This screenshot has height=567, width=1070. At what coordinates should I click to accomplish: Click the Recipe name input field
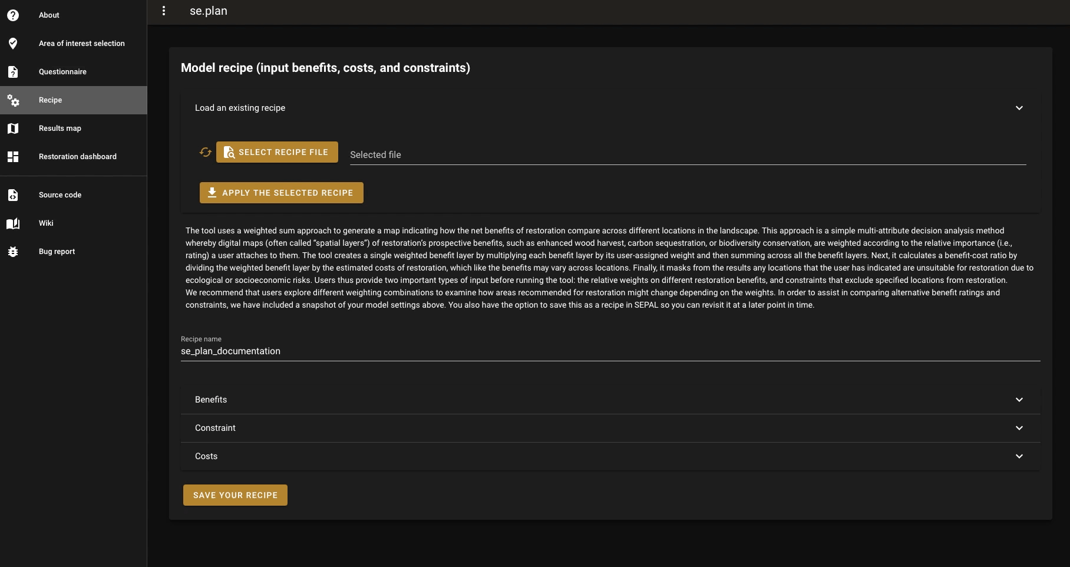coord(610,351)
